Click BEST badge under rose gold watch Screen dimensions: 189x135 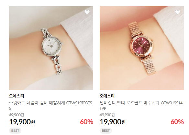[x=106, y=130]
